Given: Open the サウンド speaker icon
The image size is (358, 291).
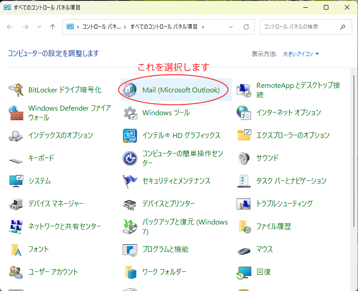Looking at the screenshot, I should pos(244,158).
